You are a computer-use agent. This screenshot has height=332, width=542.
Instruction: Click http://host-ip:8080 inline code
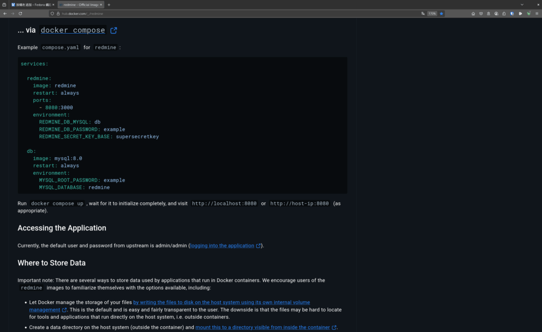click(300, 203)
